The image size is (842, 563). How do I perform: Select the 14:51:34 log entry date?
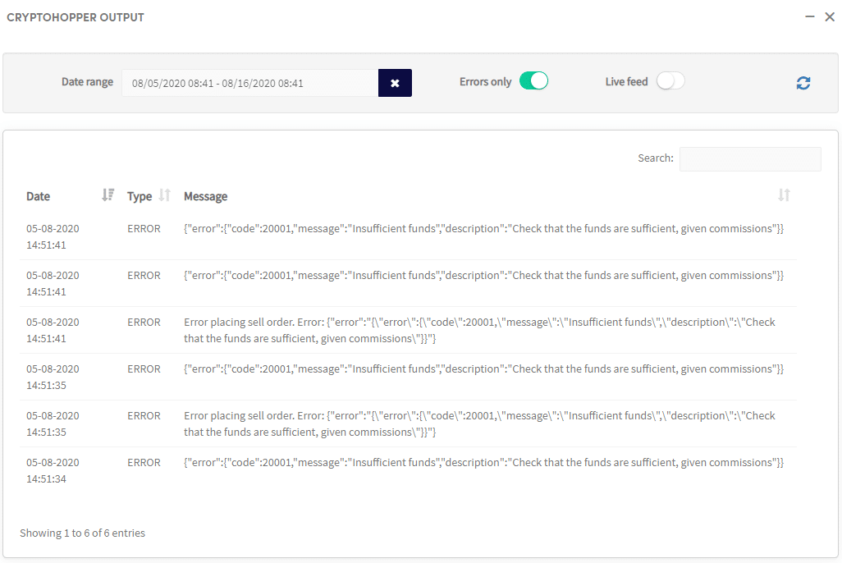(x=53, y=470)
